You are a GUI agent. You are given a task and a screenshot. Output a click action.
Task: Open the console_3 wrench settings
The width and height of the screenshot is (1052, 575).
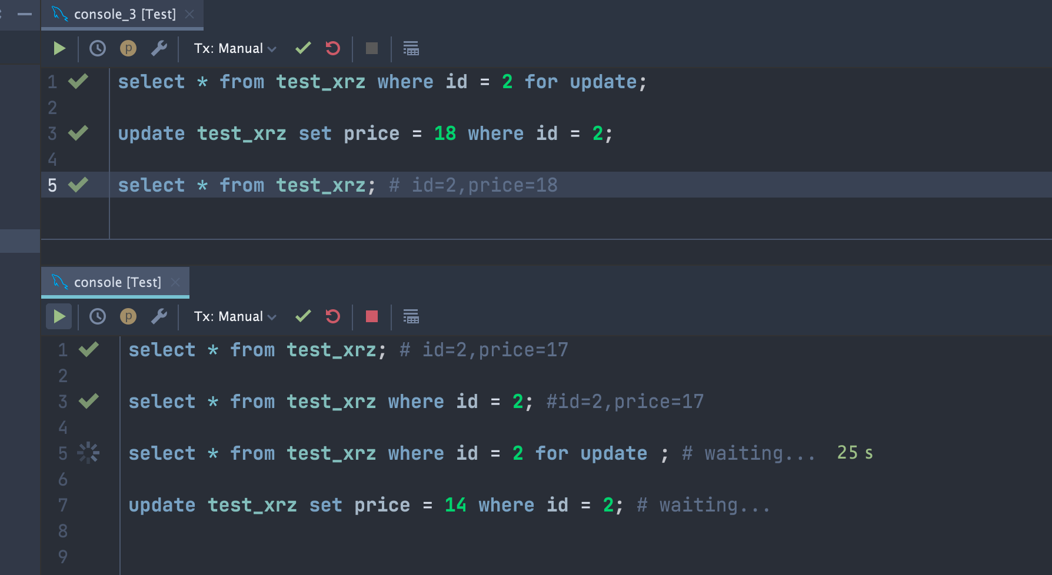pos(159,48)
